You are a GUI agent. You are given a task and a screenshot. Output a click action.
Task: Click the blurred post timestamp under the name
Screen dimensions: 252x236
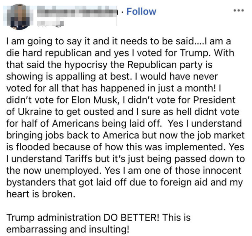click(46, 23)
